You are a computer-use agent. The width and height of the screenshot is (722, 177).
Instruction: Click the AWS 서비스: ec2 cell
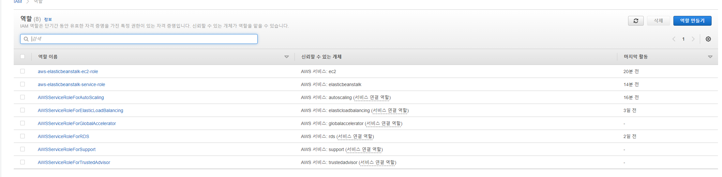318,71
